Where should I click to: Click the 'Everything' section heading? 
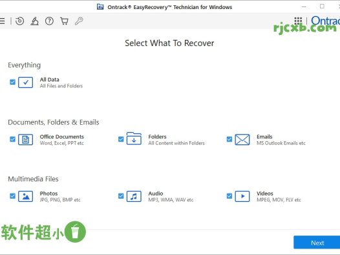tap(25, 65)
